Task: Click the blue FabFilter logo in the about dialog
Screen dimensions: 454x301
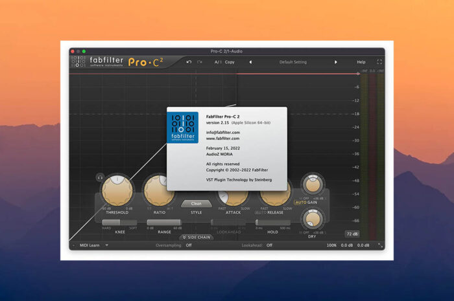Action: tap(183, 128)
